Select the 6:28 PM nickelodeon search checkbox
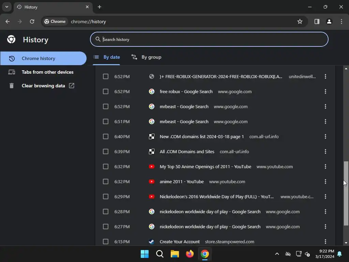The height and width of the screenshot is (262, 349). coord(106,212)
